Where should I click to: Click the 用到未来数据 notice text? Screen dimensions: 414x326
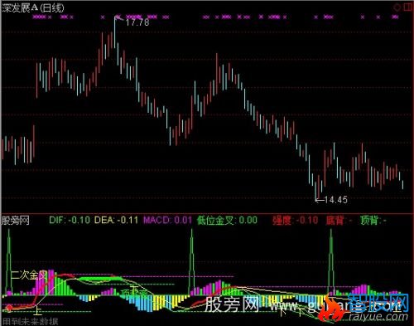pos(30,321)
